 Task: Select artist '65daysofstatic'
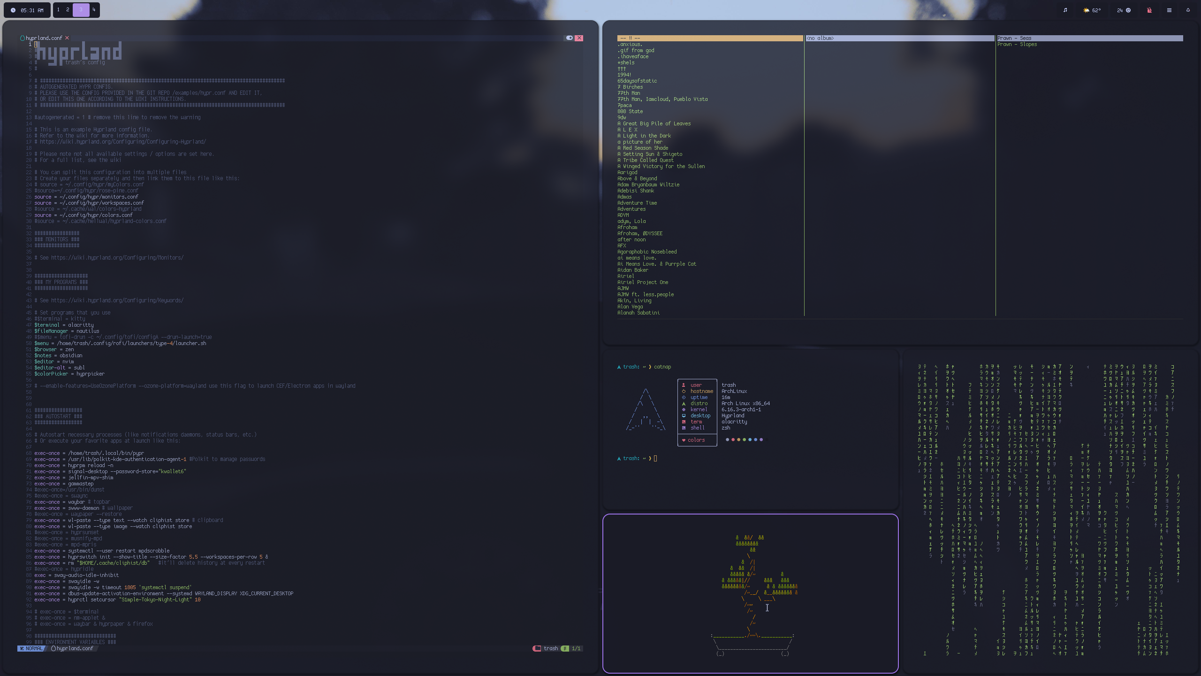coord(637,81)
